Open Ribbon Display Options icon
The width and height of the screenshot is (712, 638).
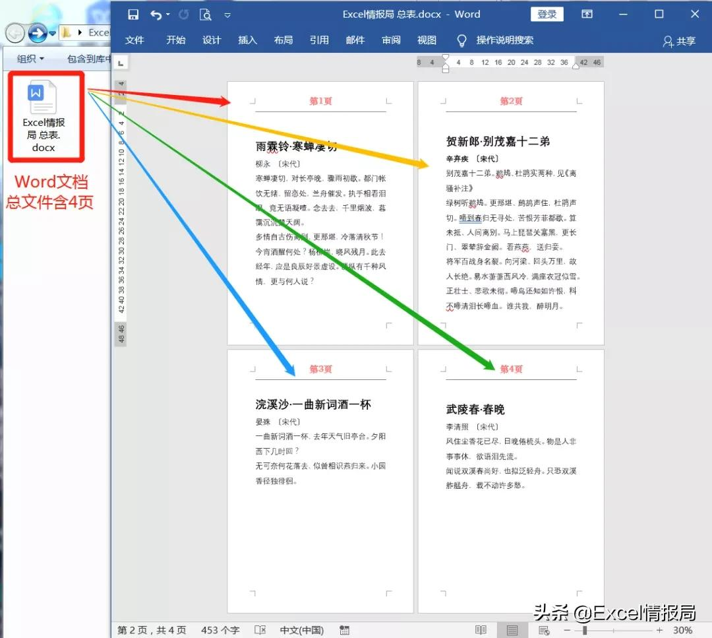point(587,14)
